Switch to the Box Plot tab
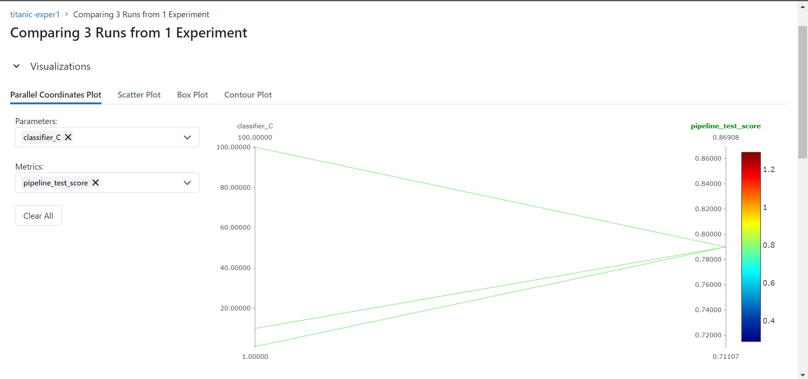Screen dimensions: 808x379 (192, 95)
